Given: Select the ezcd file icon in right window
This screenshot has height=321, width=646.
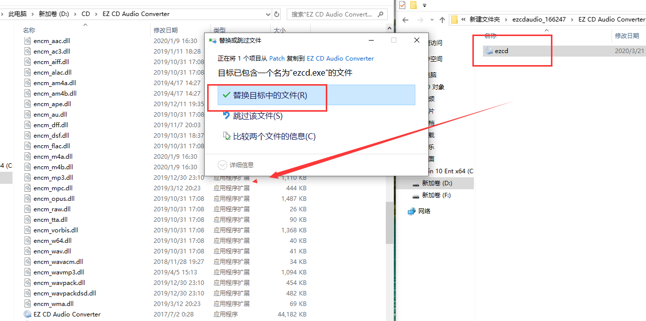Looking at the screenshot, I should tap(489, 51).
